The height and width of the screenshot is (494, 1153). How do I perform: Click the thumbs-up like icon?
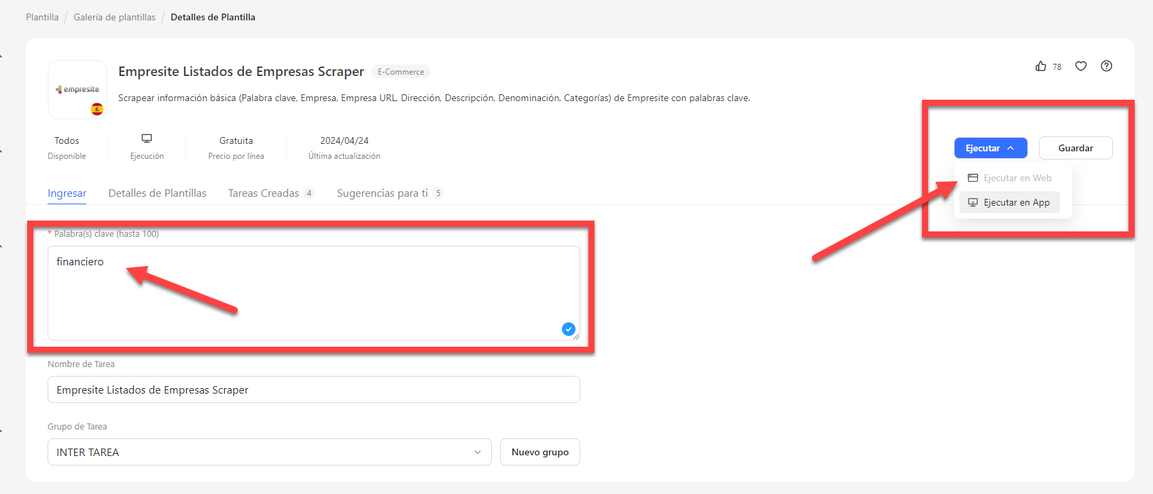(1041, 66)
